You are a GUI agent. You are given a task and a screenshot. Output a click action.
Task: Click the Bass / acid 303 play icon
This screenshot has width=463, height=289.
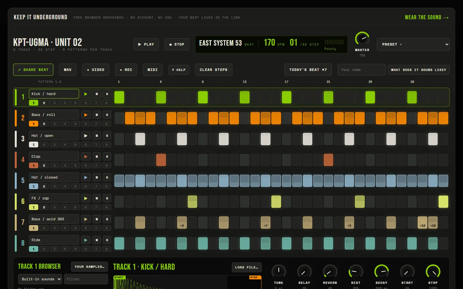86,219
